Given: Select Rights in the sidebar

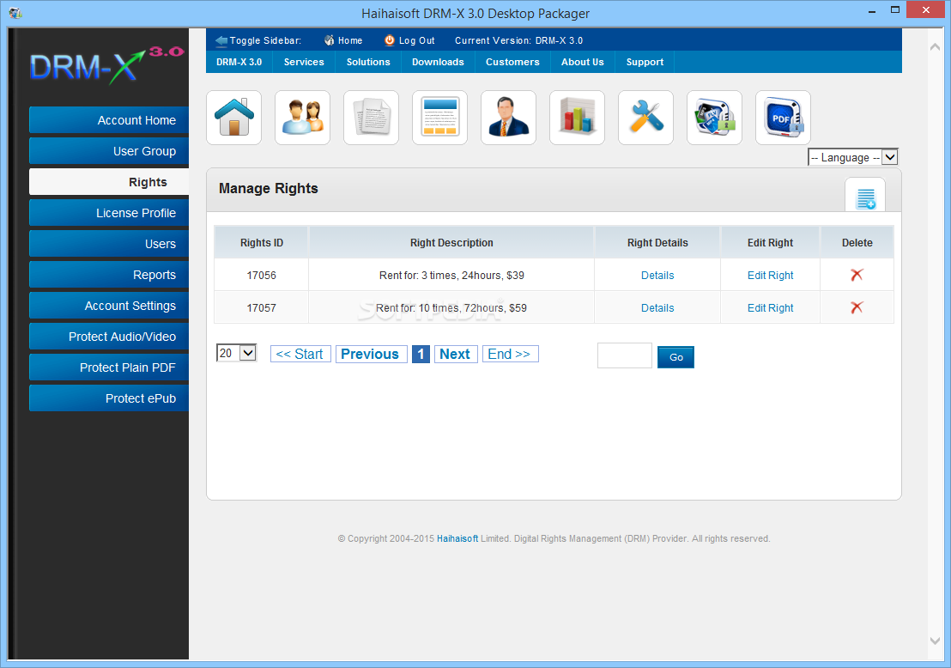Looking at the screenshot, I should click(x=109, y=182).
